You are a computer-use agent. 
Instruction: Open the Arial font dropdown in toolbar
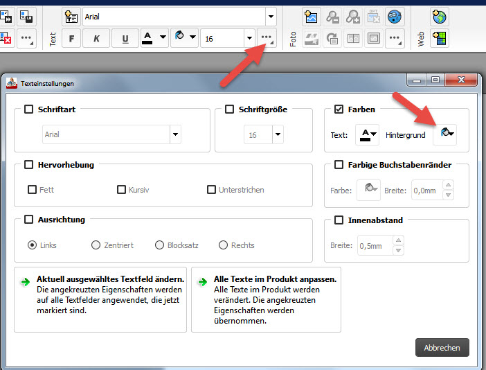click(x=269, y=17)
